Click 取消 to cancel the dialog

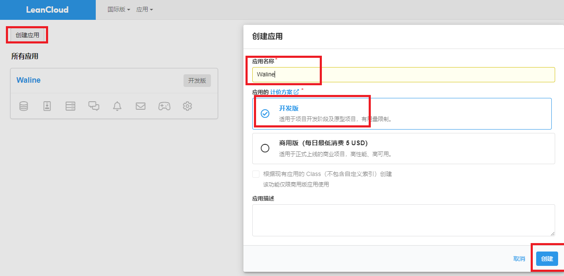pos(519,259)
